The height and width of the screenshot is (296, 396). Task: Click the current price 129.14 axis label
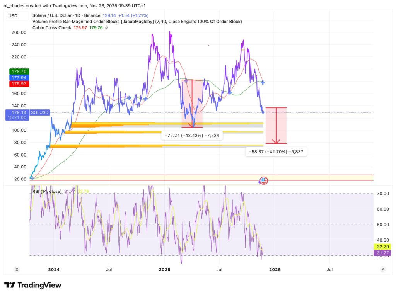pyautogui.click(x=16, y=112)
